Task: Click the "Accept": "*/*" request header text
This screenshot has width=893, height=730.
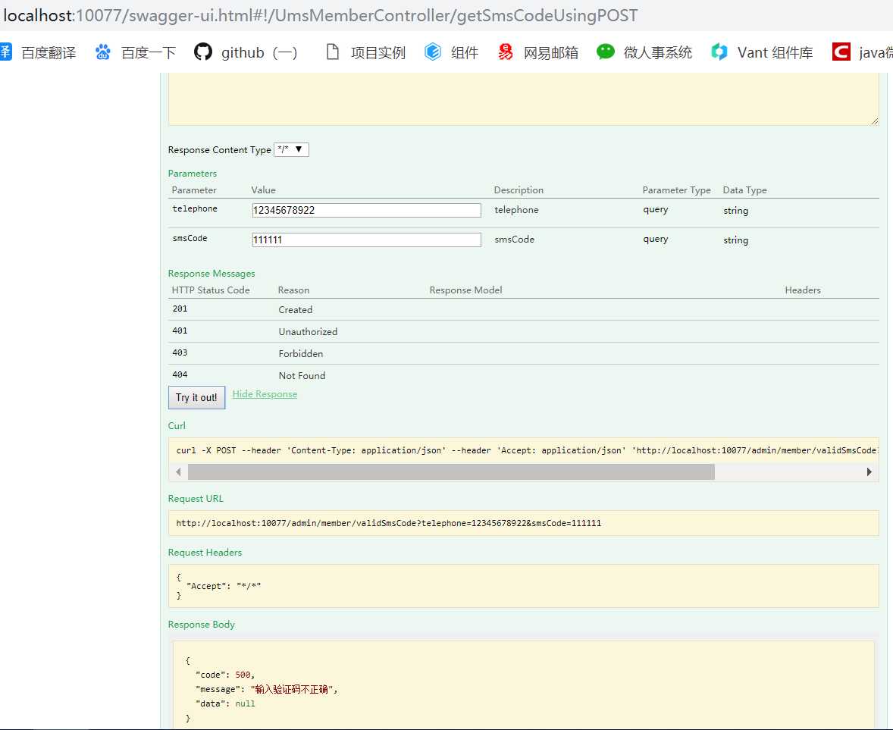Action: coord(223,586)
